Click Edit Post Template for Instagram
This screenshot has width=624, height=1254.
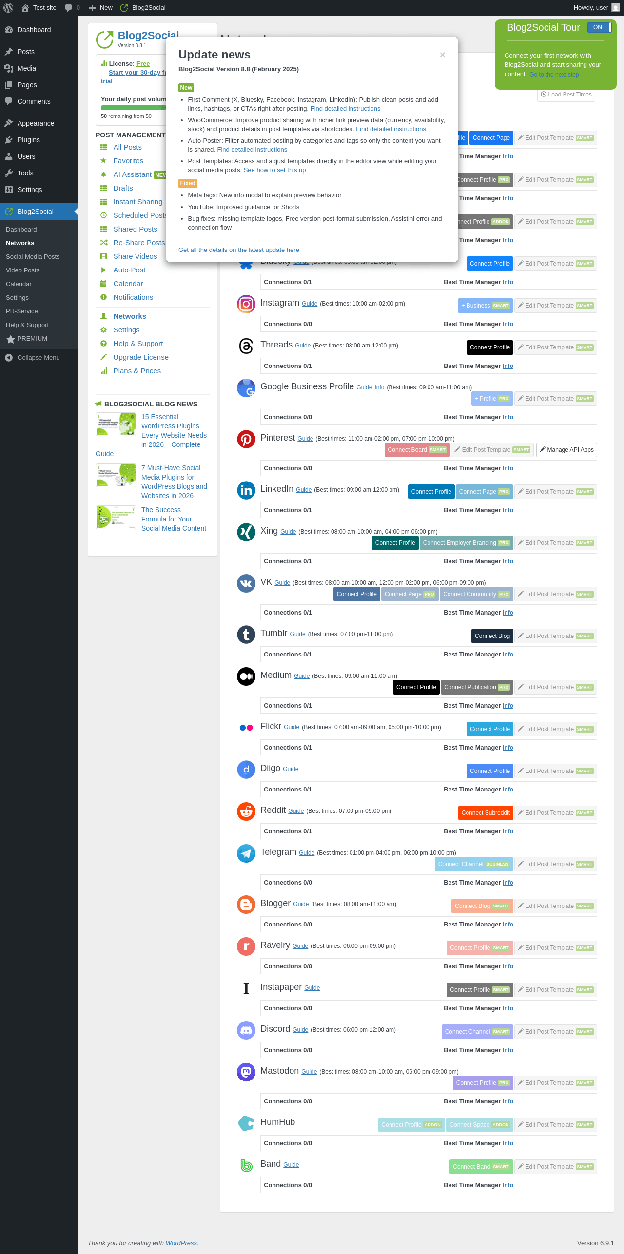556,306
